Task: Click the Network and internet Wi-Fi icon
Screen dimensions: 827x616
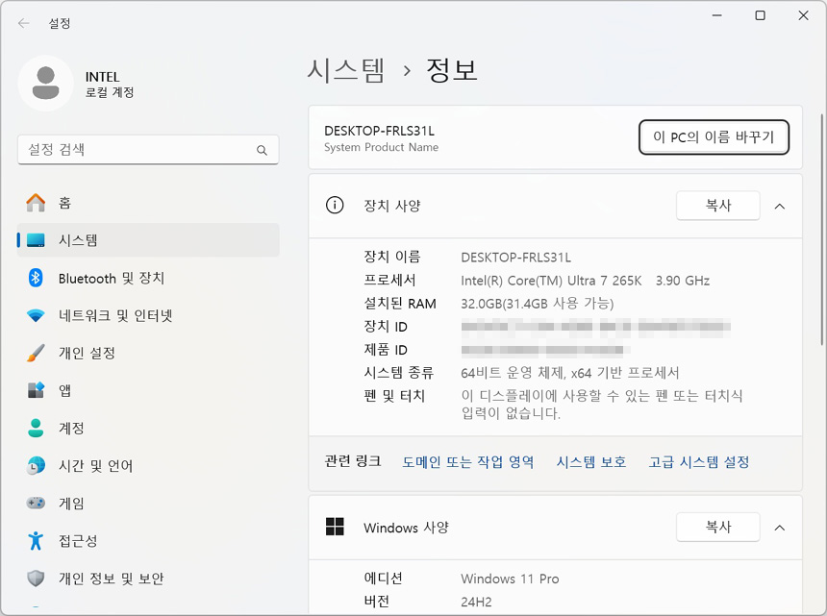Action: (36, 315)
